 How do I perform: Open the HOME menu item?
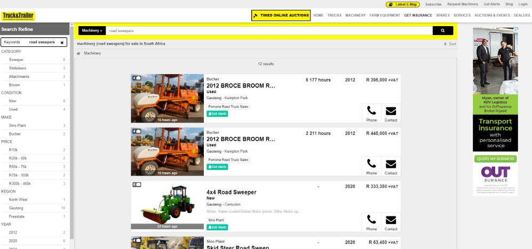(x=318, y=15)
